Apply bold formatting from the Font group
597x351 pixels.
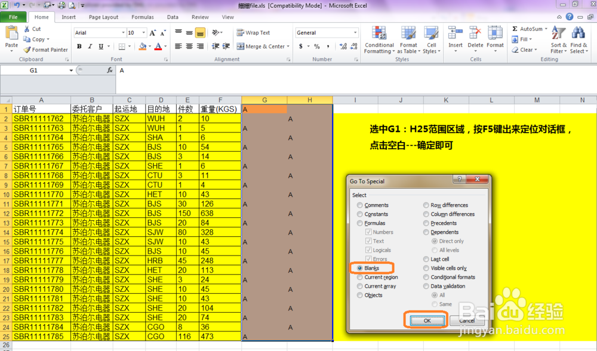click(79, 46)
